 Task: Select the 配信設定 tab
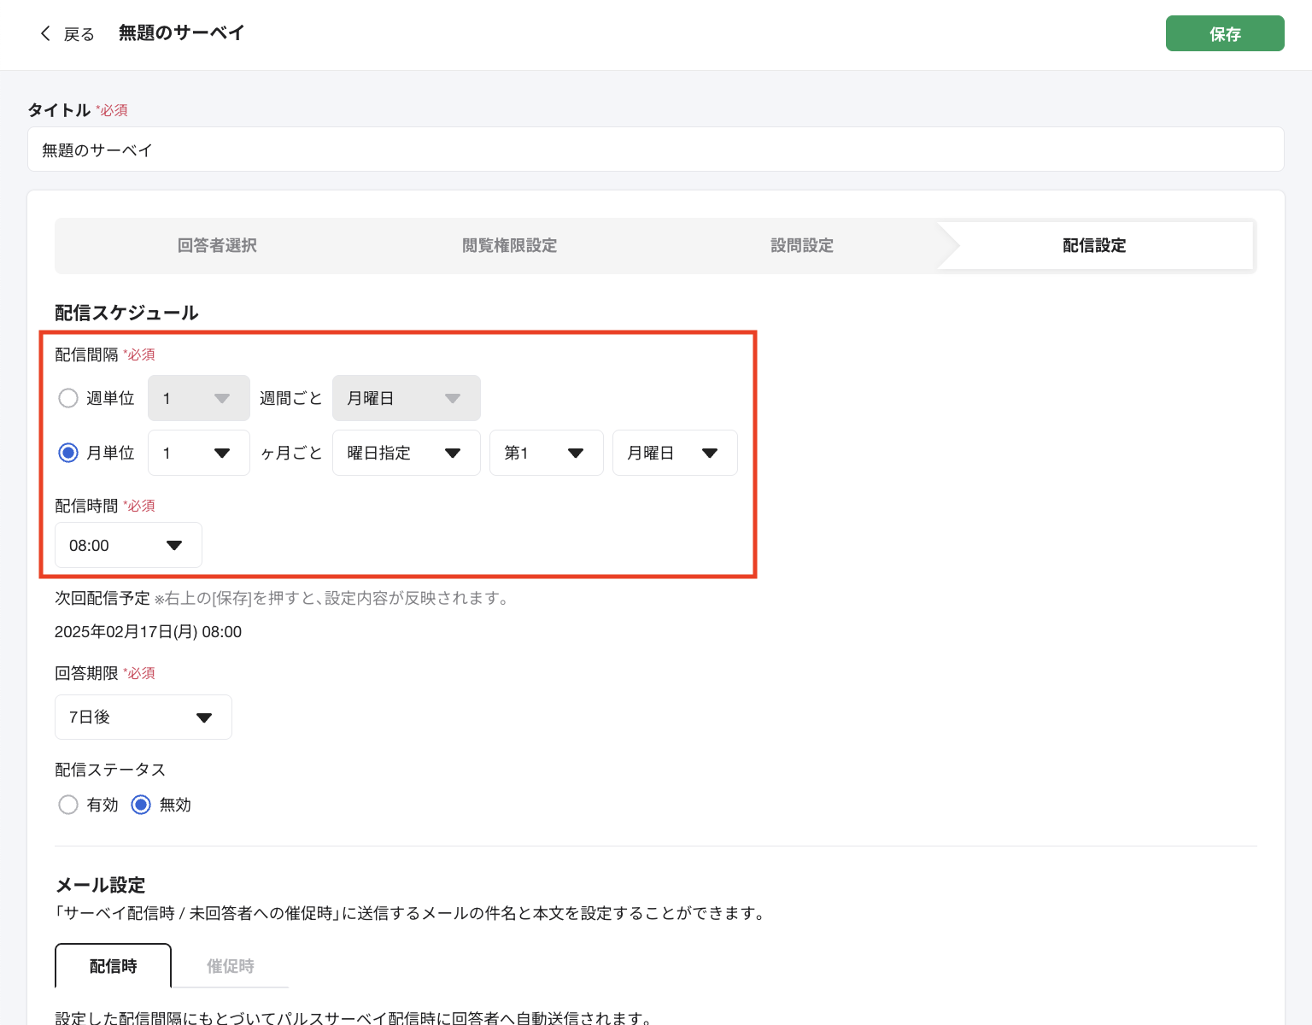click(x=1093, y=245)
